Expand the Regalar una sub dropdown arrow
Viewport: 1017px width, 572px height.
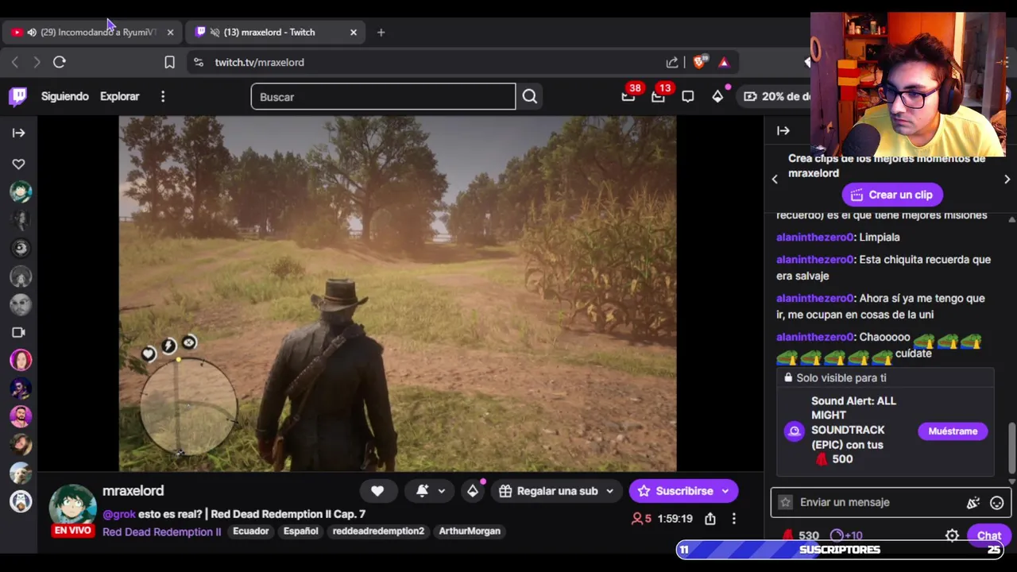pos(610,491)
